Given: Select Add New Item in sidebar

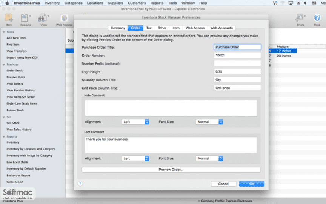Looking at the screenshot, I should tap(16, 38).
